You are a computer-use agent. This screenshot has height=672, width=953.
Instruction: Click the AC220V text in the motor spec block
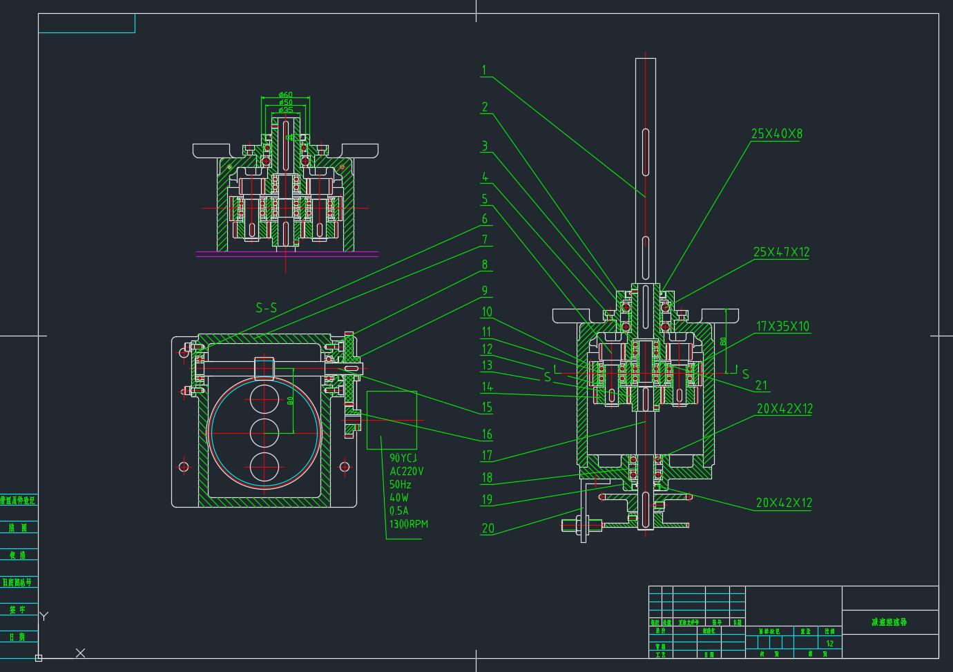[407, 470]
